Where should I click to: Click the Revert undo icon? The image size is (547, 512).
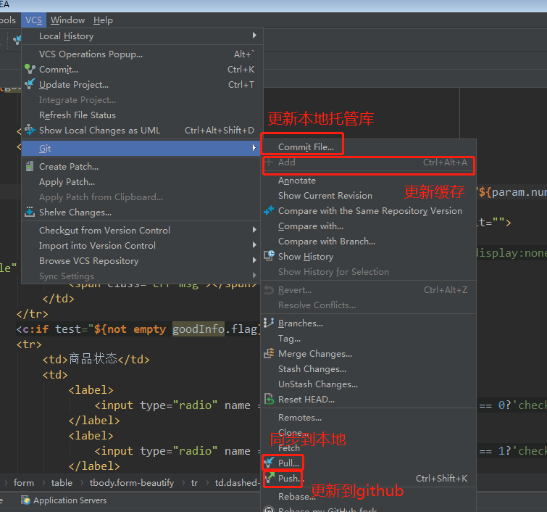[x=269, y=289]
